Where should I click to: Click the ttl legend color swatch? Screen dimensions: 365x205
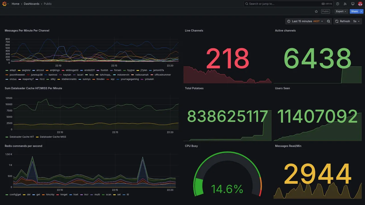[123, 195]
